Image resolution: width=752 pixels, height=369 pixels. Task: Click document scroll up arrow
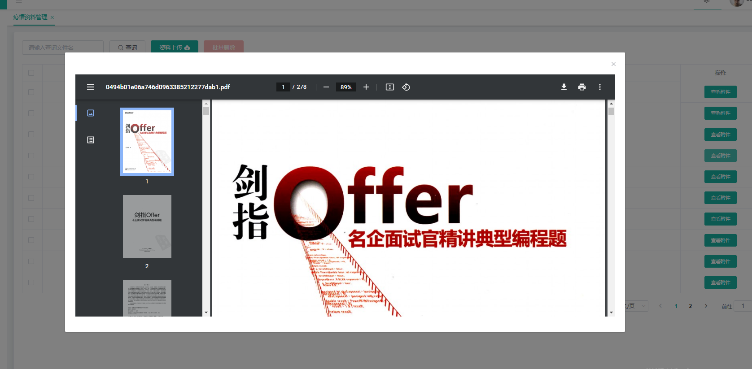611,104
